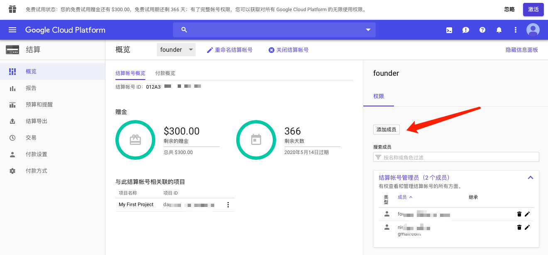Click the filter icon in member search
This screenshot has width=548, height=255.
tap(378, 157)
